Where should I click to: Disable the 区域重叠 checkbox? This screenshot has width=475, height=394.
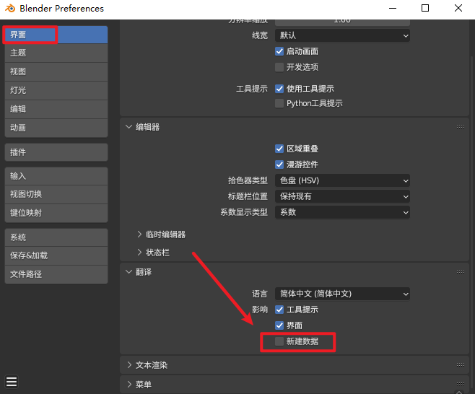pos(279,148)
